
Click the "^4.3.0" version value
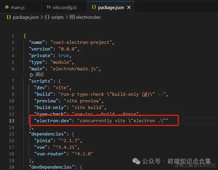coord(82,154)
